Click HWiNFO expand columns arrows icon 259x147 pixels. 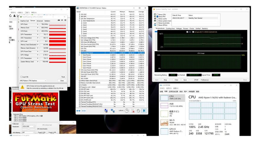point(78,111)
